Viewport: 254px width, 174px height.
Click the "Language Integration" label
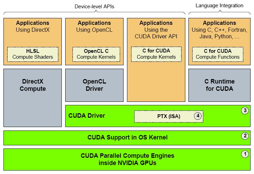pyautogui.click(x=219, y=6)
